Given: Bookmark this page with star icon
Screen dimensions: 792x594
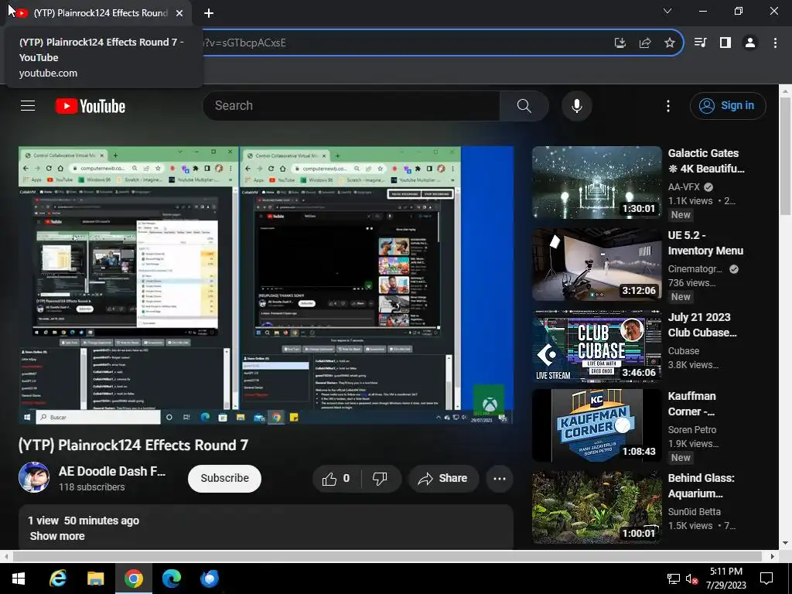Looking at the screenshot, I should pyautogui.click(x=669, y=43).
